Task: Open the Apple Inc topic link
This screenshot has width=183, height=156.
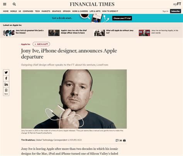Action: [25, 44]
